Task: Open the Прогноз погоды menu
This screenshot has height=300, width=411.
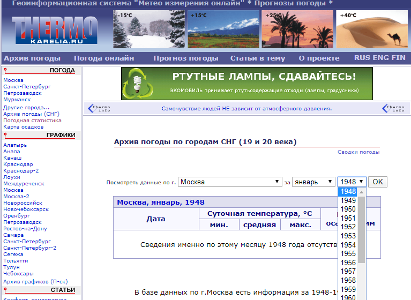Action: 186,58
